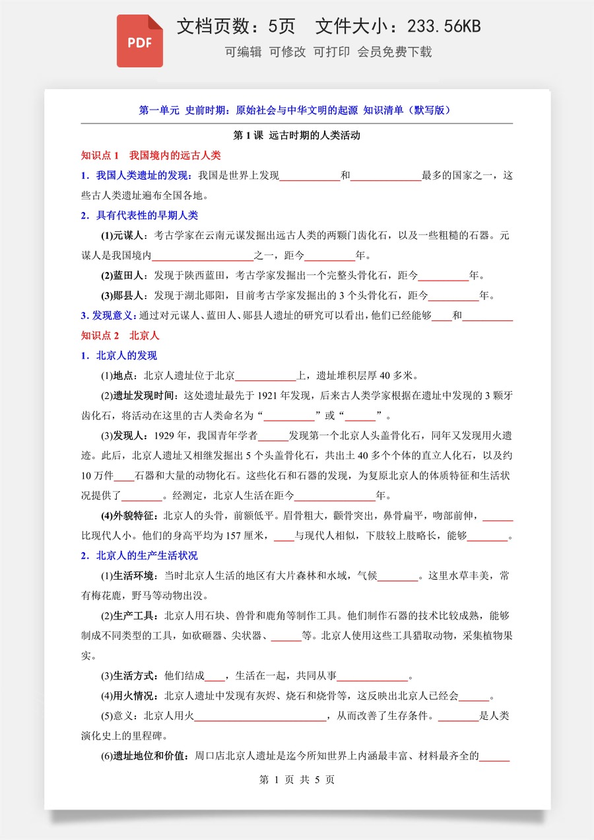Click the page footer '第 1 页 共 5 页'
Viewport: 594px width, 840px height.
click(297, 780)
